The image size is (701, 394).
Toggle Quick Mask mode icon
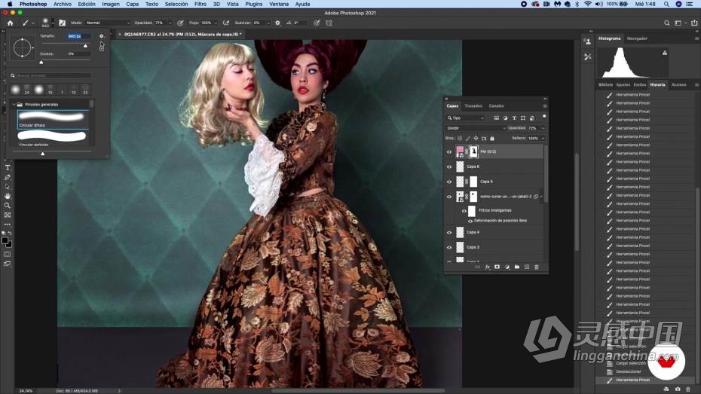coord(7,254)
